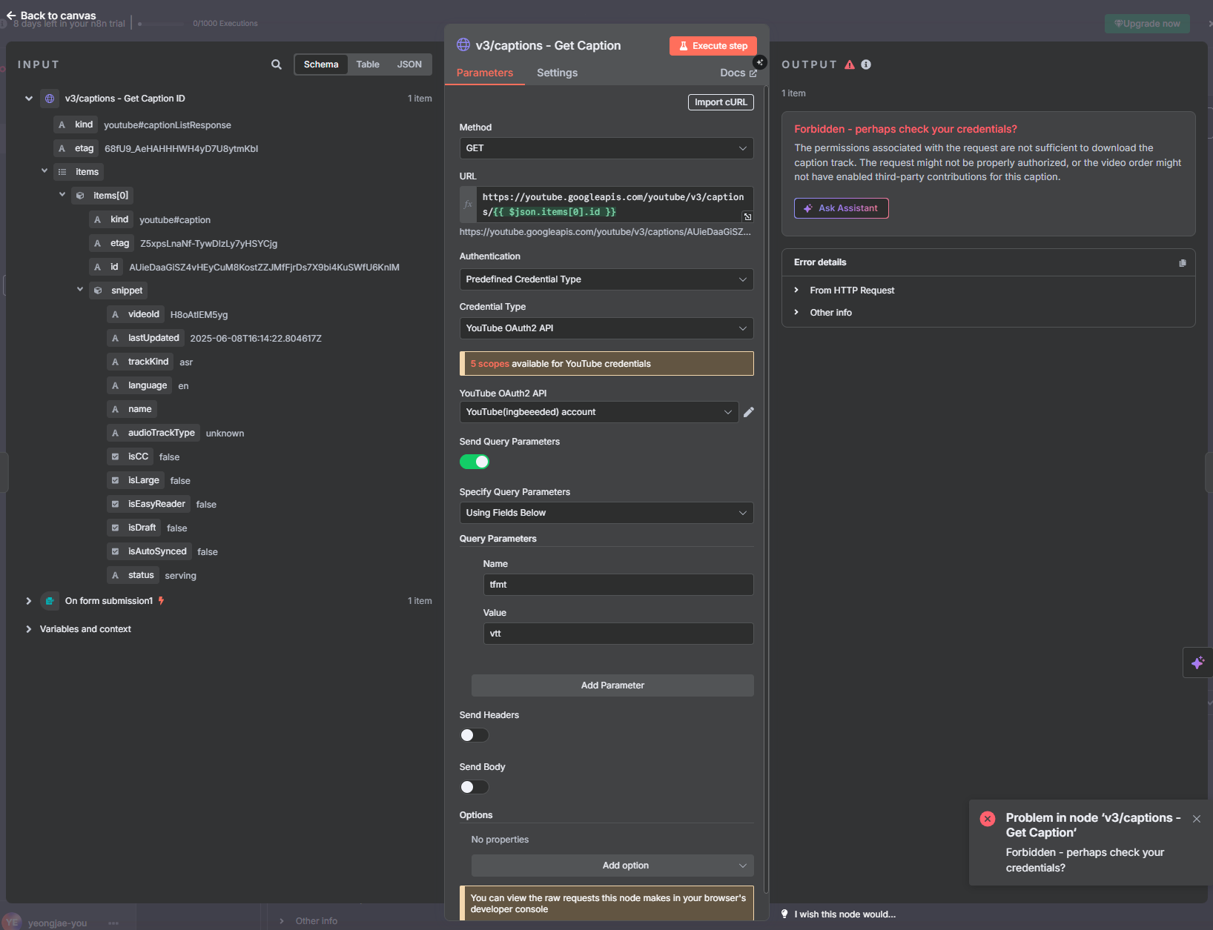Viewport: 1213px width, 930px height.
Task: Click the query parameter Value field vtt
Action: pyautogui.click(x=618, y=634)
